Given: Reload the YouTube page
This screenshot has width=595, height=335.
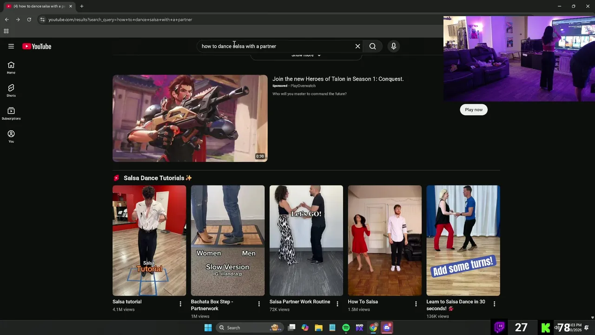Looking at the screenshot, I should (x=29, y=20).
